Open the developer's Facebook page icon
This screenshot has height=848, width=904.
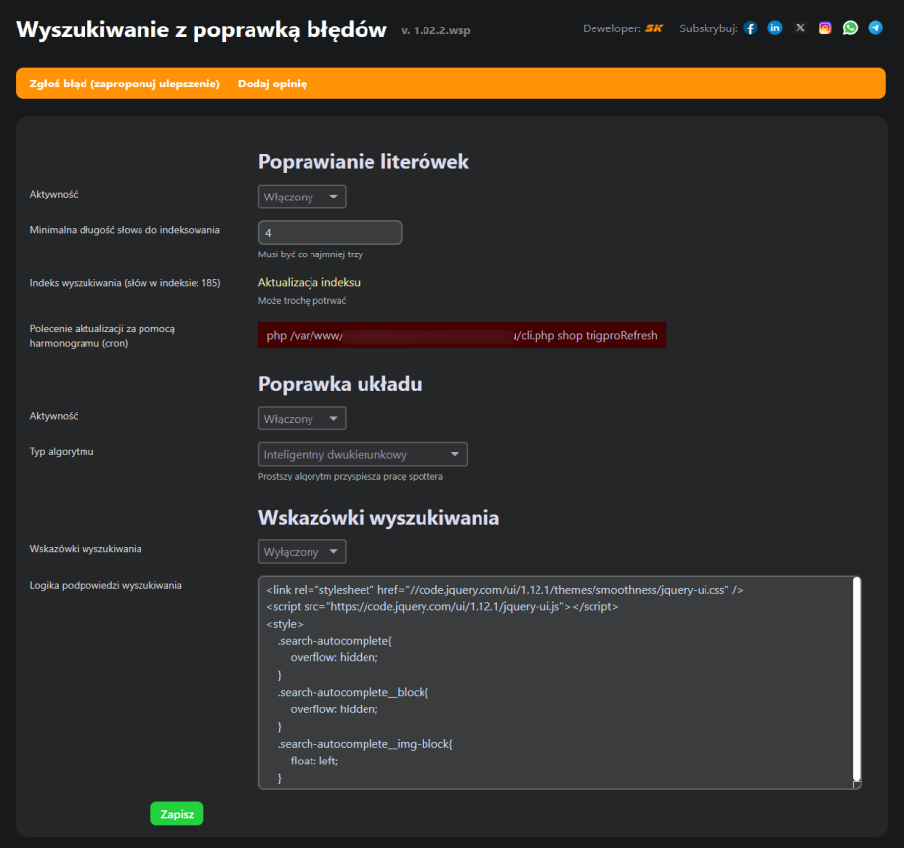(x=750, y=28)
